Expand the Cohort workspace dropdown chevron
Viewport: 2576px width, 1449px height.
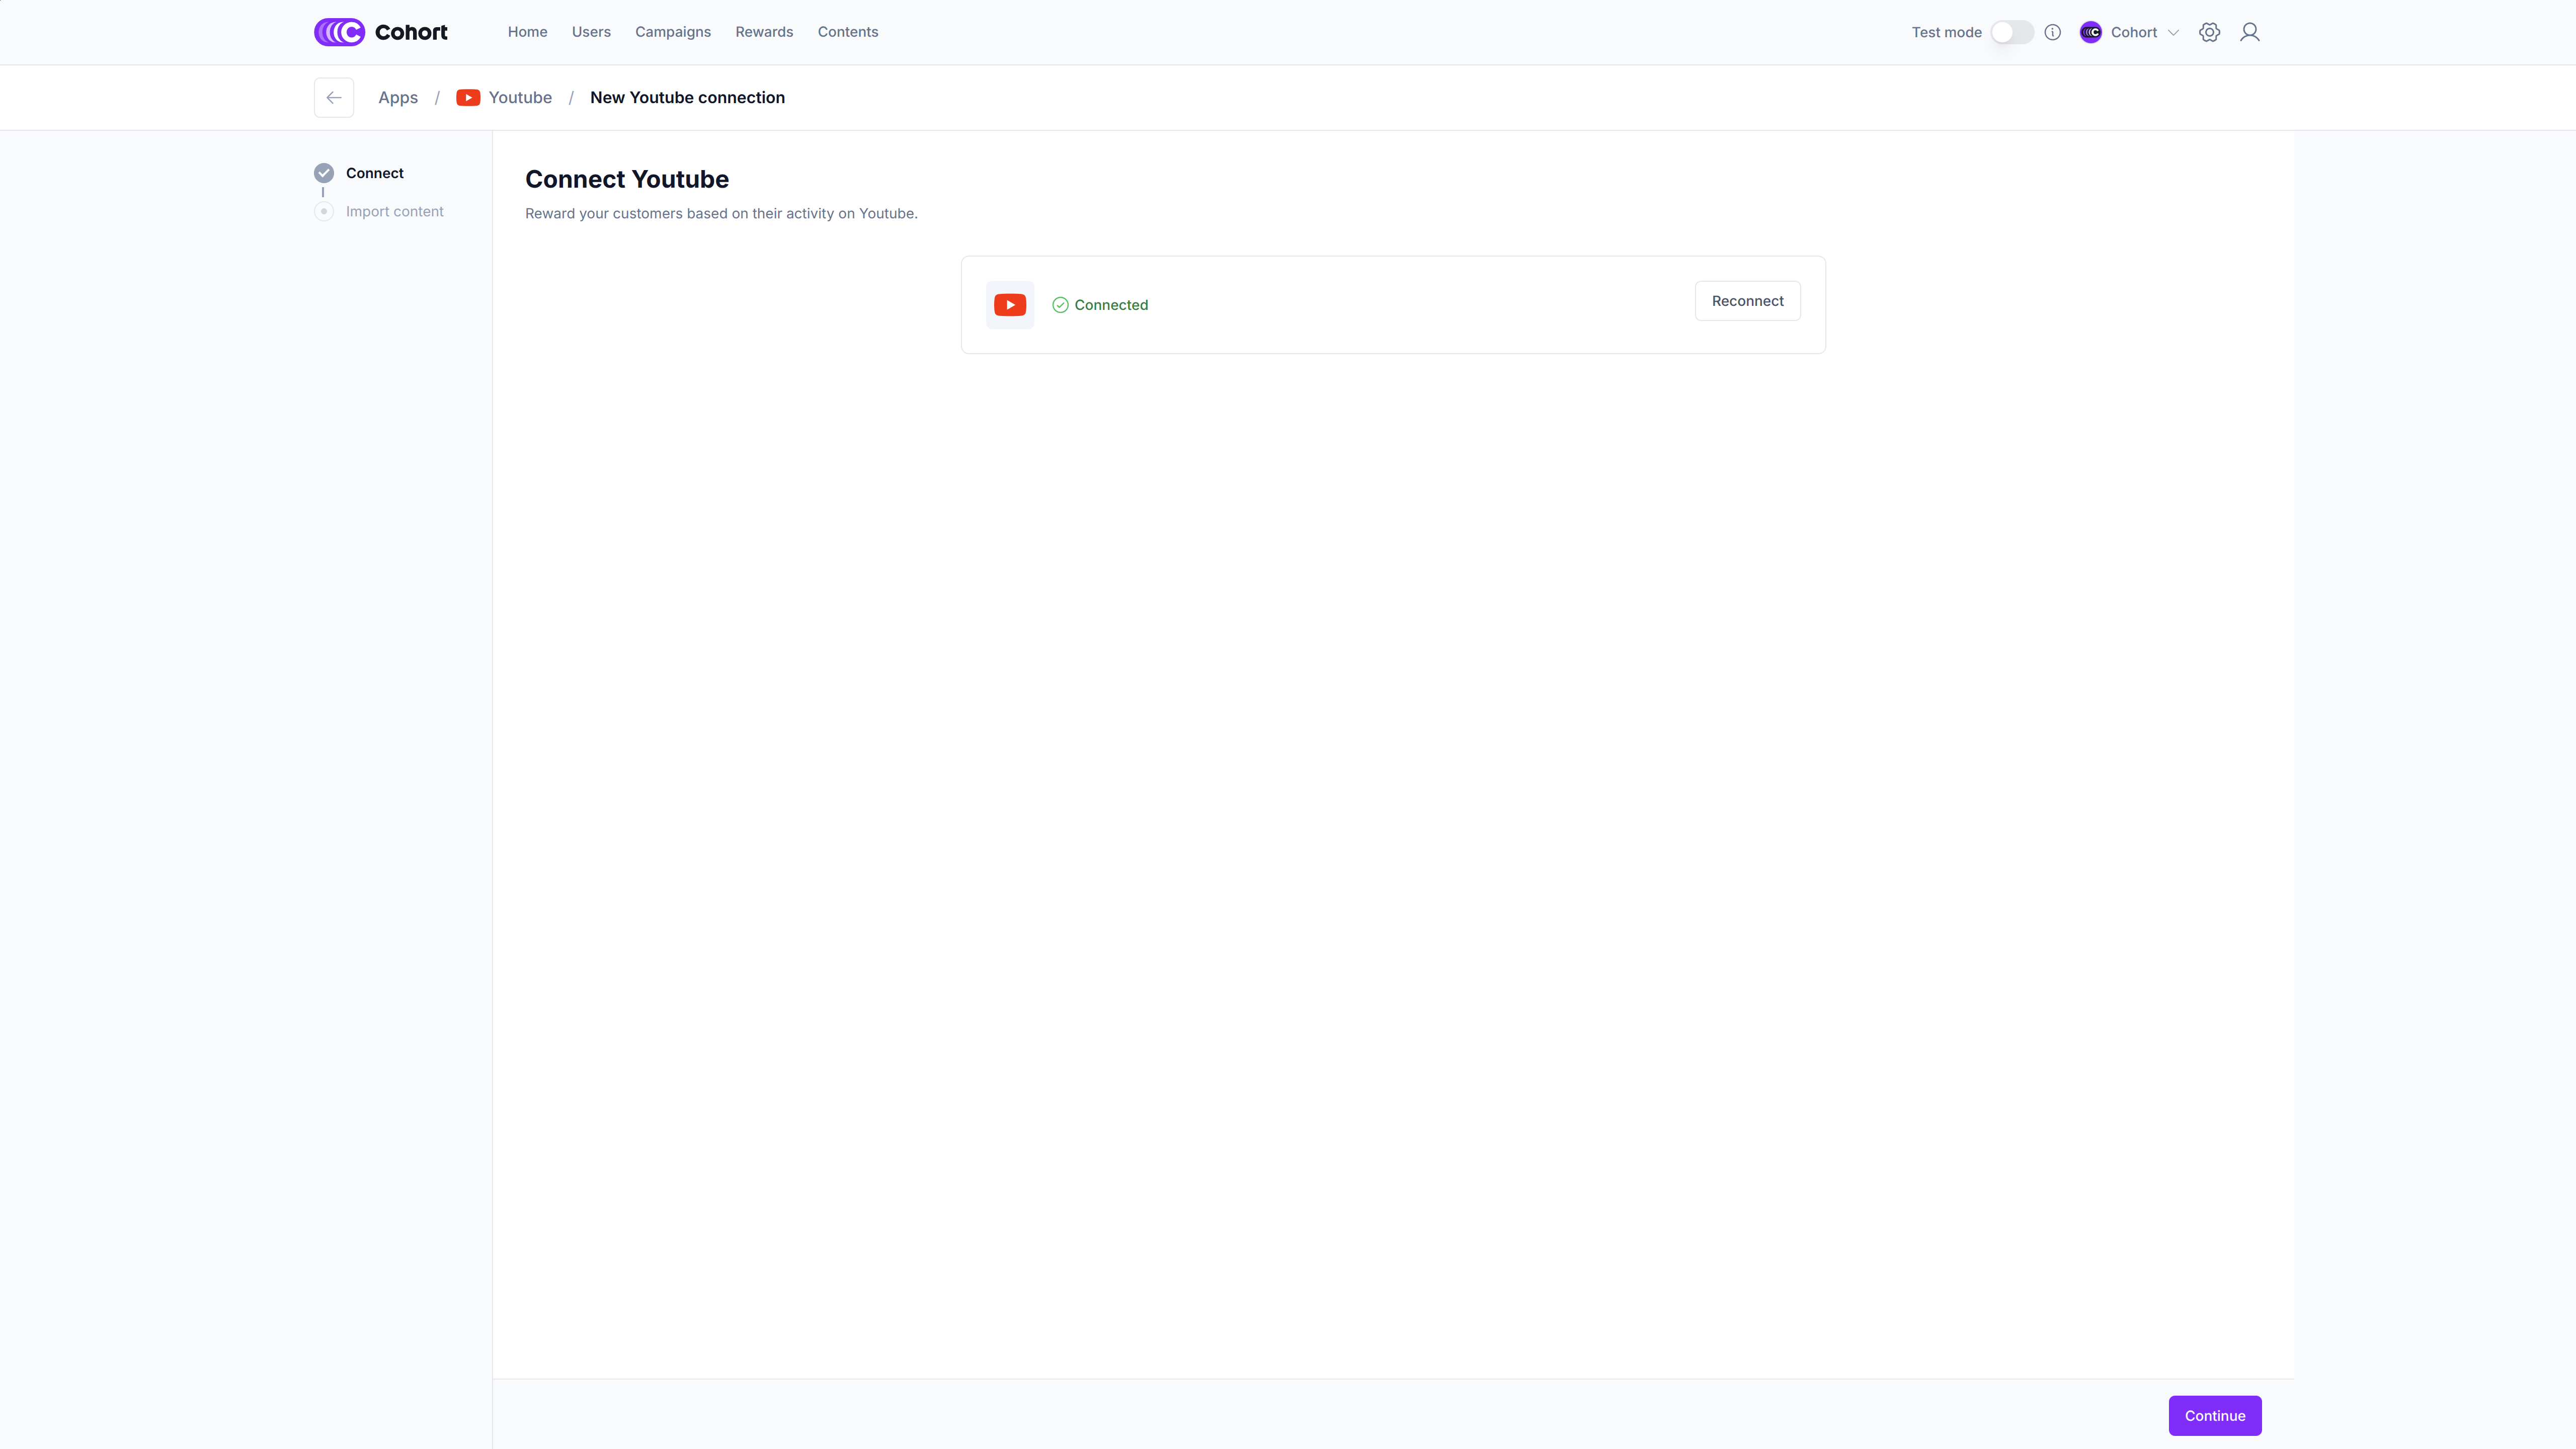tap(2173, 32)
